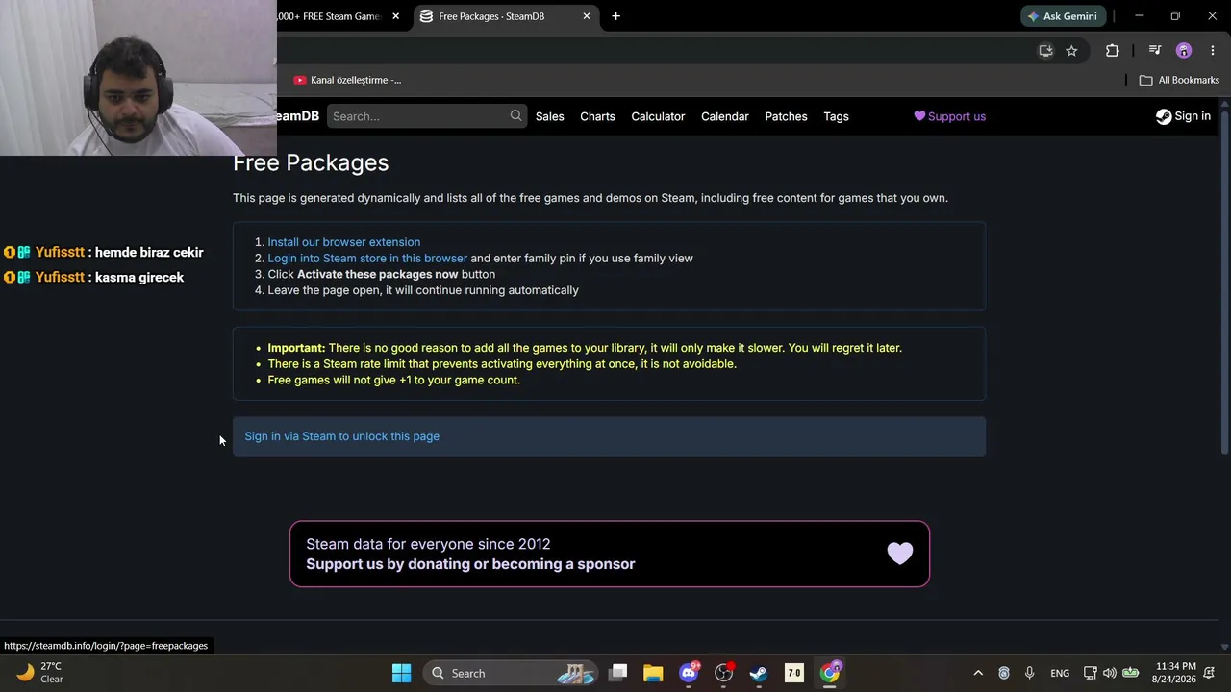Screen dimensions: 1231x692
Task: Click the spiral tray icon beside the microphone
Action: 1004,673
